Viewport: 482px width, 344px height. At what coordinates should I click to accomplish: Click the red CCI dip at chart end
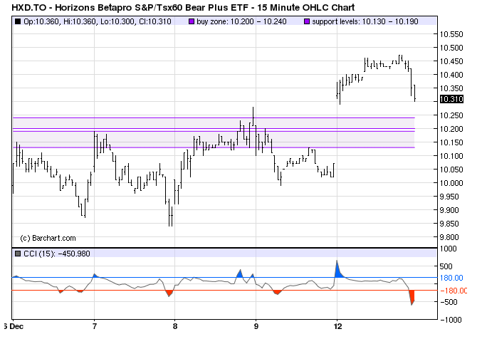412,297
